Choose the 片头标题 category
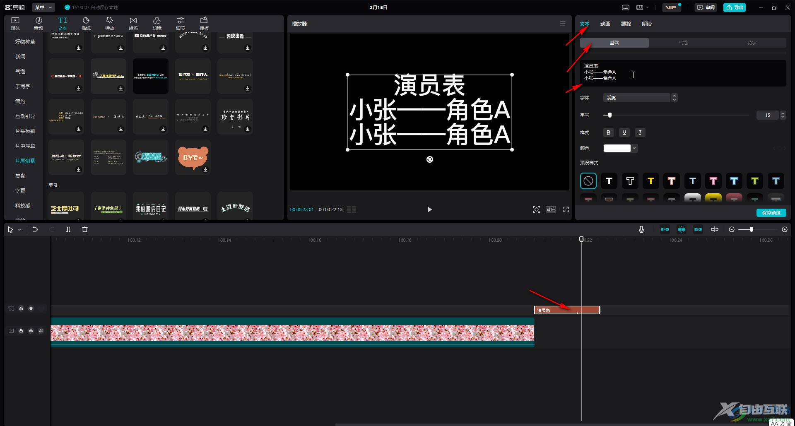 click(x=25, y=131)
